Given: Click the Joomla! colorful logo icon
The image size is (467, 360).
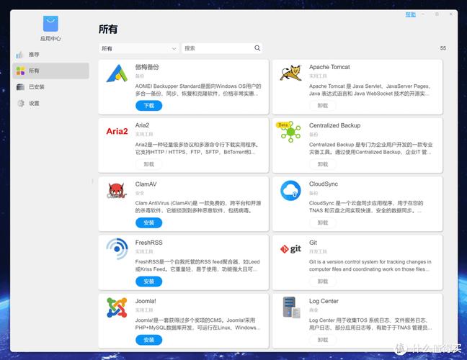Looking at the screenshot, I should [x=117, y=307].
